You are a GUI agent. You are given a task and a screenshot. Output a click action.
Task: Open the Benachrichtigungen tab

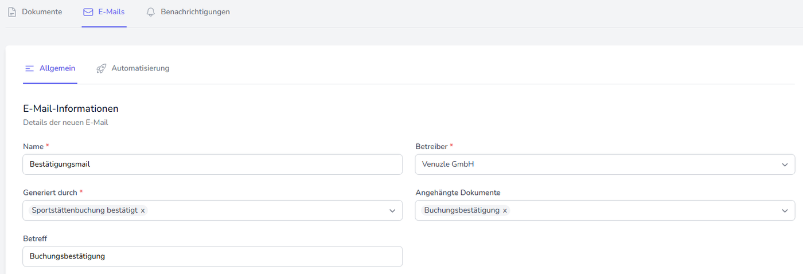[195, 12]
